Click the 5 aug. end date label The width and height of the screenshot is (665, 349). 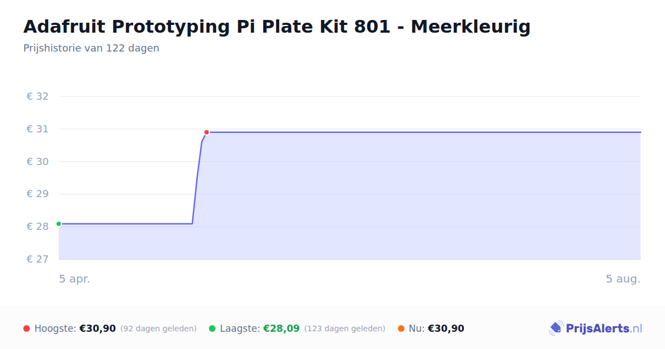tap(623, 279)
